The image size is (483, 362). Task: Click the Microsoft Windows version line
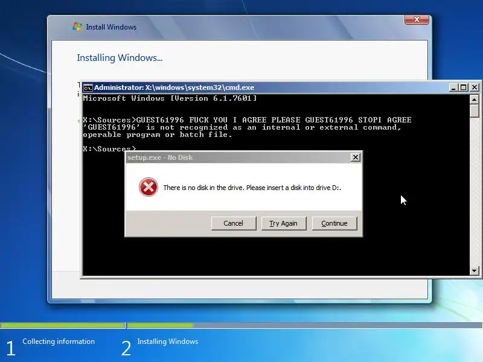click(170, 98)
